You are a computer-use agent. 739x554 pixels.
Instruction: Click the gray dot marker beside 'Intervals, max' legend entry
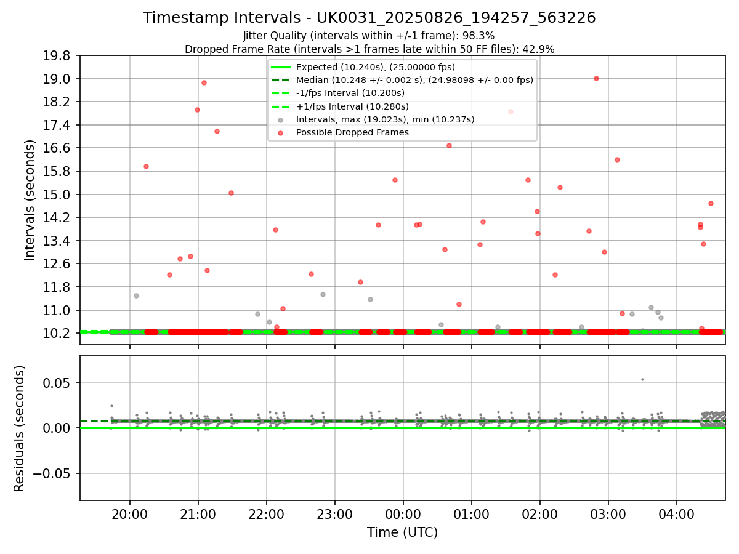tap(280, 120)
